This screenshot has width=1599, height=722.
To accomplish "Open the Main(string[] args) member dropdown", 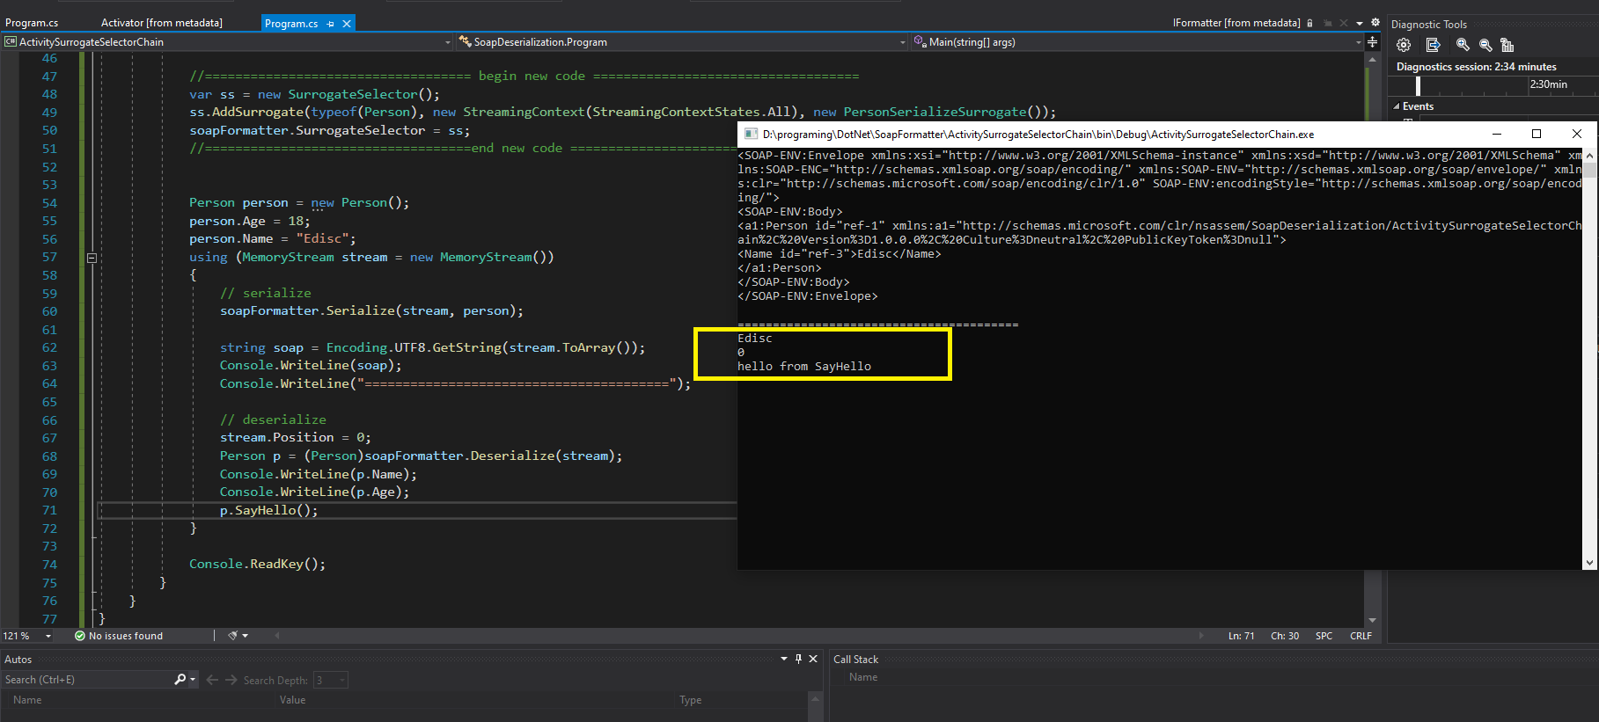I will pos(1359,41).
